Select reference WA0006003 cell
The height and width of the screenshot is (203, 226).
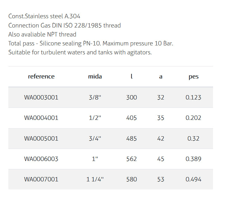point(41,159)
